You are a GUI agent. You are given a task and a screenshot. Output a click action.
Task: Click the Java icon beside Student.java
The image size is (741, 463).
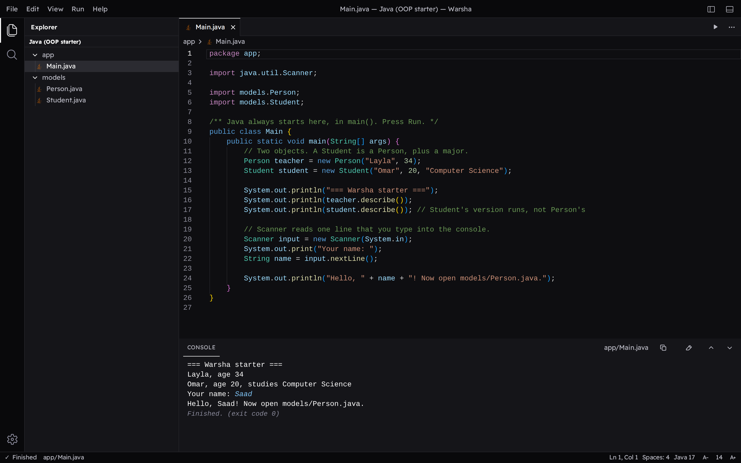tap(39, 100)
